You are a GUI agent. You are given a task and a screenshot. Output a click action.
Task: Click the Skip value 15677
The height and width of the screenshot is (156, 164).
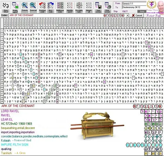point(125,11)
